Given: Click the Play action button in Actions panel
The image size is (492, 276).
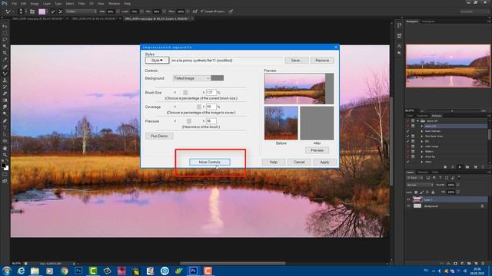Looking at the screenshot, I should click(x=460, y=167).
